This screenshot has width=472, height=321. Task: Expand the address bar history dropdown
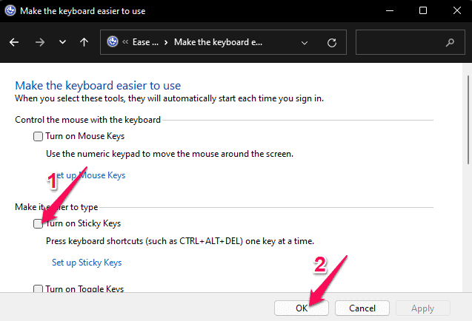(x=305, y=42)
